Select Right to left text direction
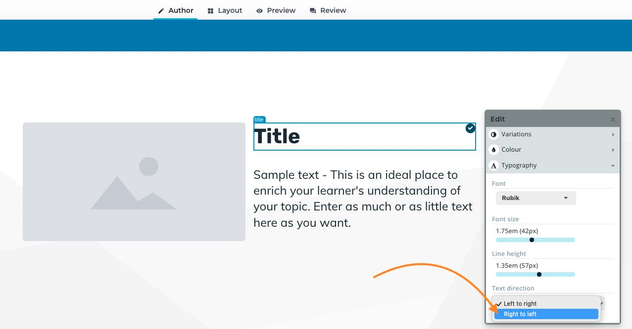This screenshot has height=329, width=632. [546, 314]
